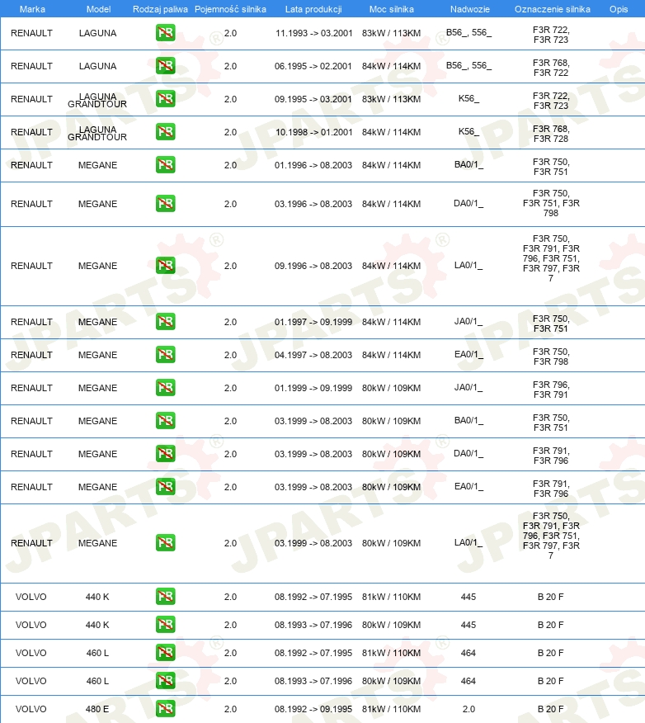The width and height of the screenshot is (645, 723).
Task: Click LAGUNA GRANDTOUR model in 10.1998 row
Action: pyautogui.click(x=97, y=133)
